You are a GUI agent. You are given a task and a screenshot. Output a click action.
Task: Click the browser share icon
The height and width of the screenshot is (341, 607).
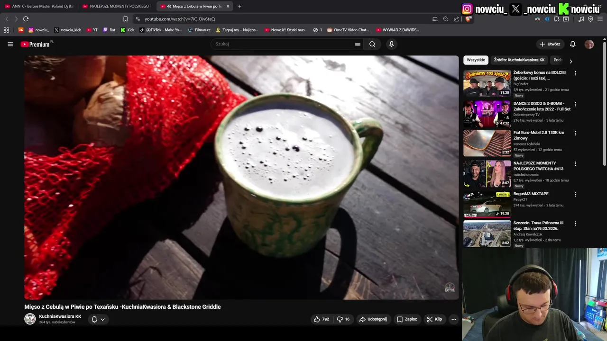click(456, 19)
